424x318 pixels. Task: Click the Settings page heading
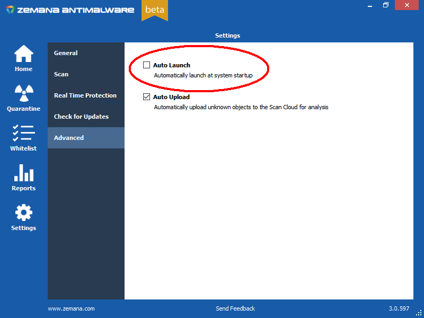(x=228, y=36)
